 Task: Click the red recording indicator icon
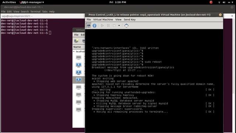tap(211, 2)
